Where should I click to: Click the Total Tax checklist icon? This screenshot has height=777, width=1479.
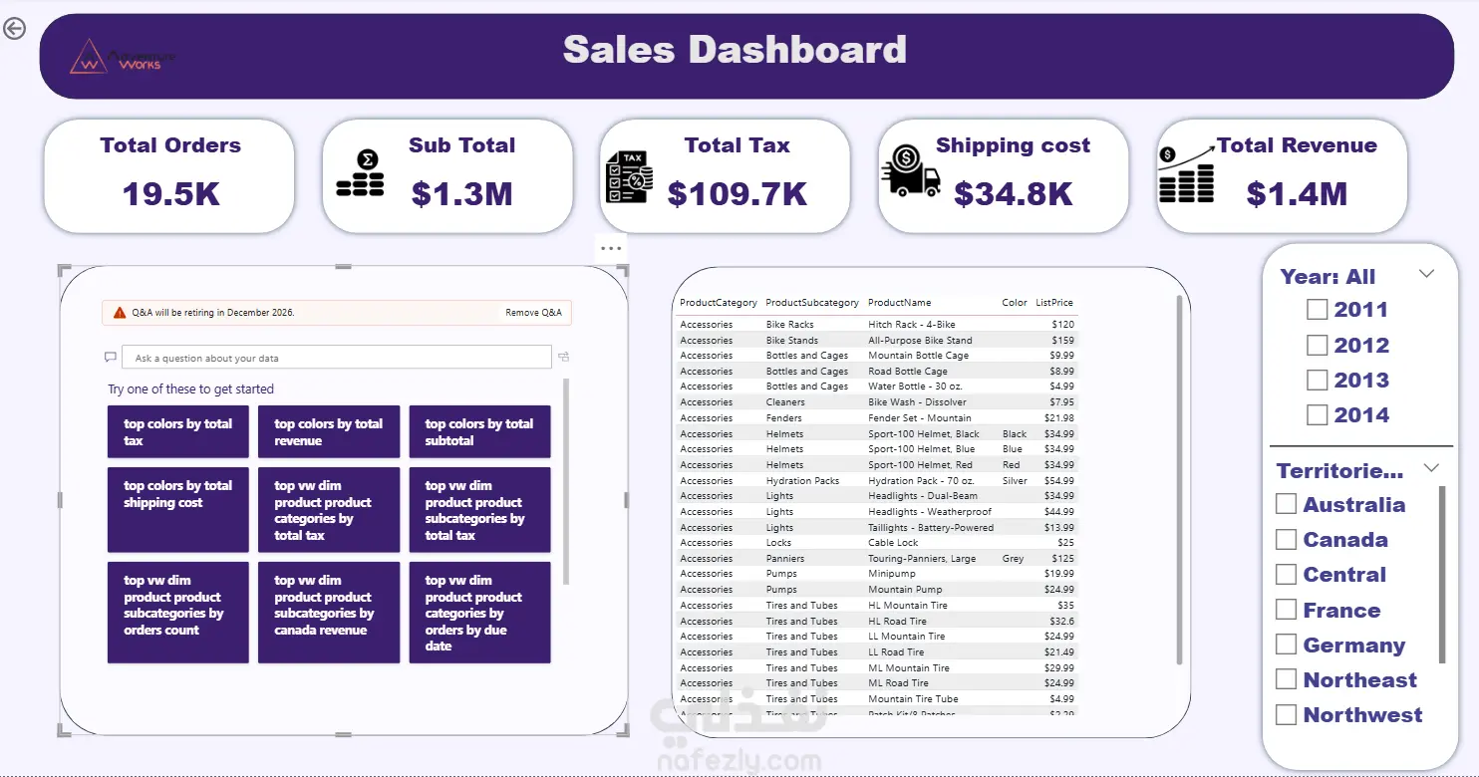pyautogui.click(x=629, y=177)
